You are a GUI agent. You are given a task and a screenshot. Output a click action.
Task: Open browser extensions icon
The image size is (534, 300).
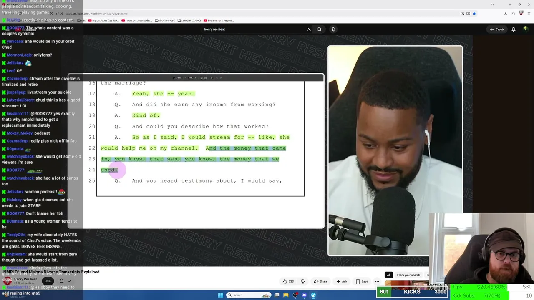[x=513, y=13]
